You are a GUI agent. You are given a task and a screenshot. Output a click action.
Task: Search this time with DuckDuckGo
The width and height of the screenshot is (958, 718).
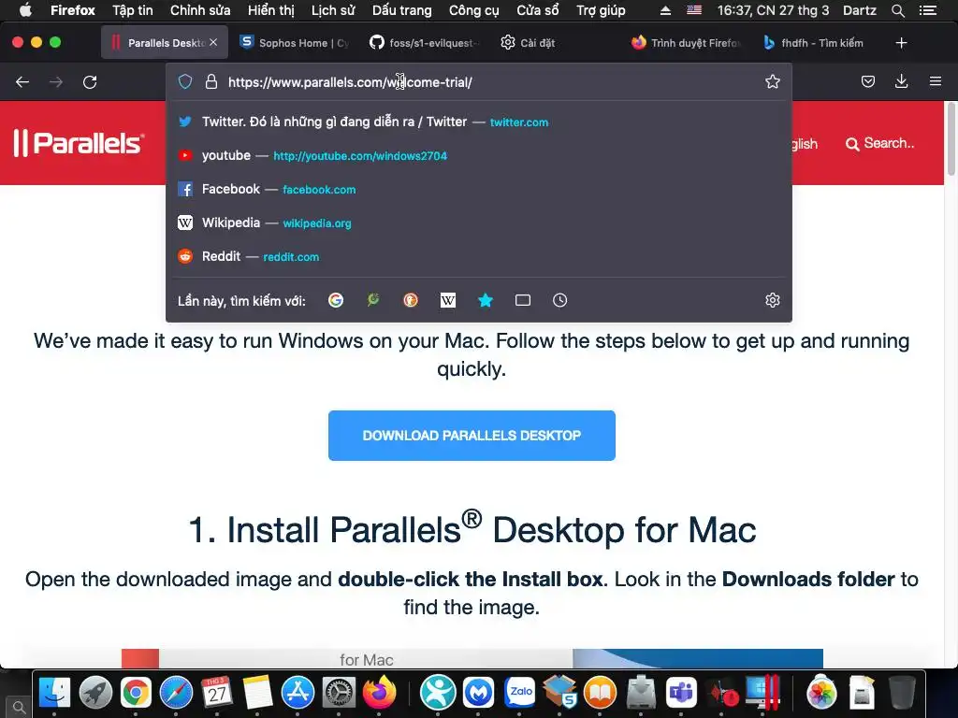(x=411, y=300)
